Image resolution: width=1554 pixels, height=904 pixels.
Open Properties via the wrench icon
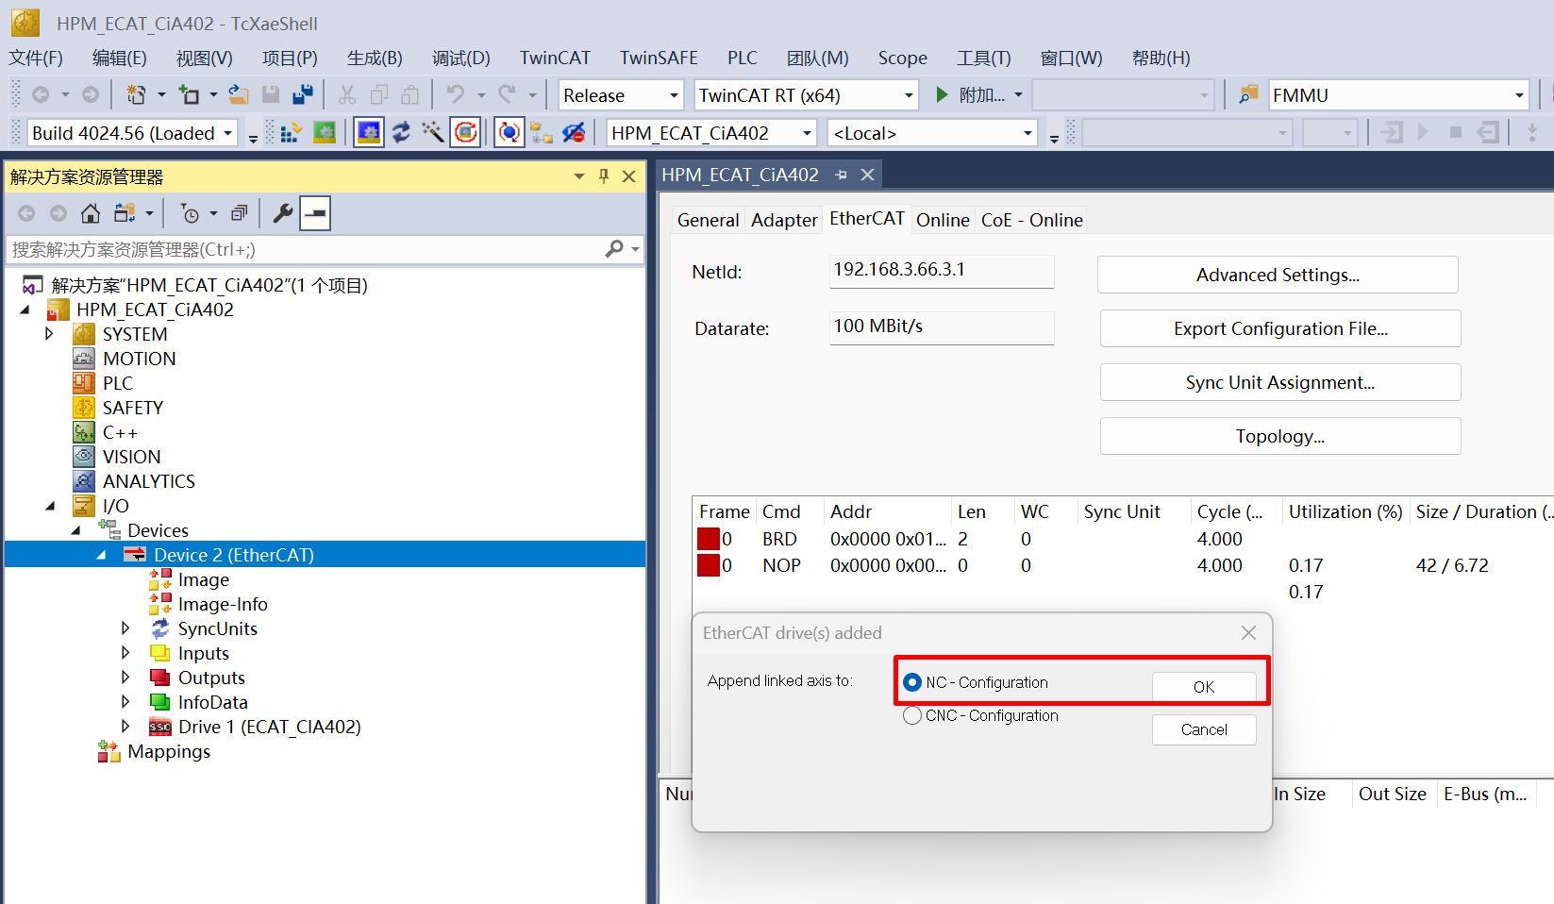(x=282, y=213)
